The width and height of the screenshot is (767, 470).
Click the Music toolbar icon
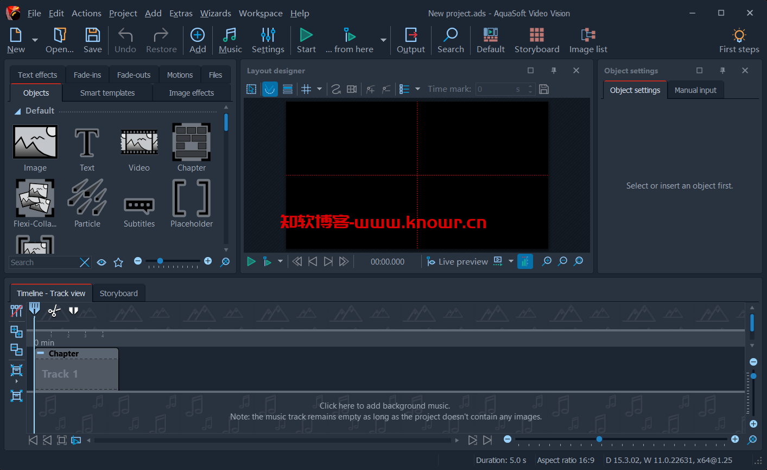click(x=230, y=36)
